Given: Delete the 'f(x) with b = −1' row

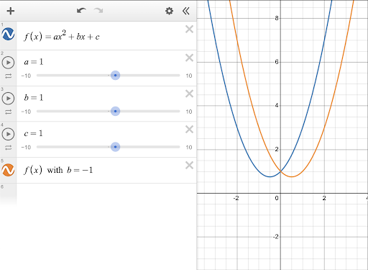Looking at the screenshot, I should tap(189, 165).
